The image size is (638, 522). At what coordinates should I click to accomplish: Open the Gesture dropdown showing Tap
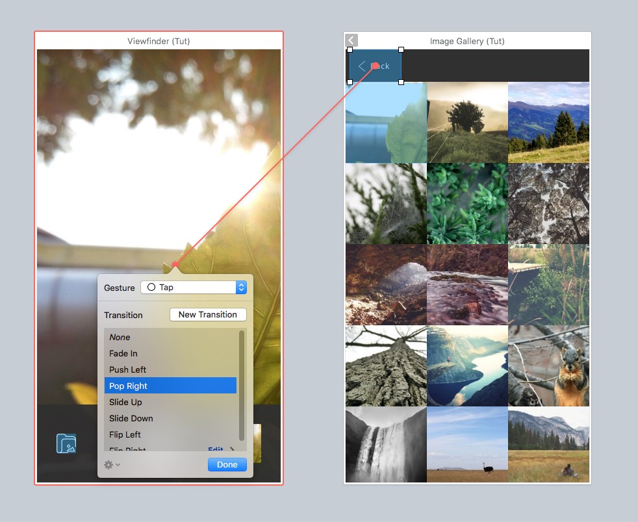[194, 287]
